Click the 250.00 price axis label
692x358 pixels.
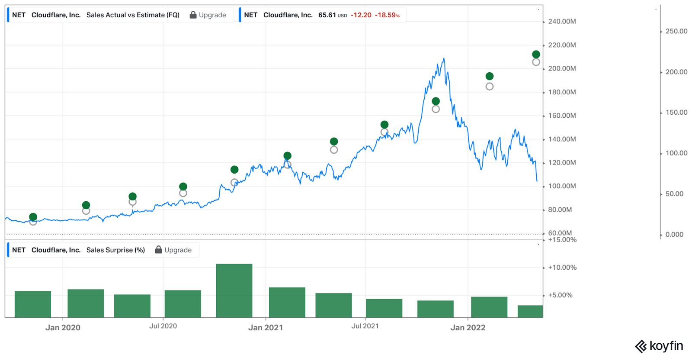pyautogui.click(x=676, y=31)
